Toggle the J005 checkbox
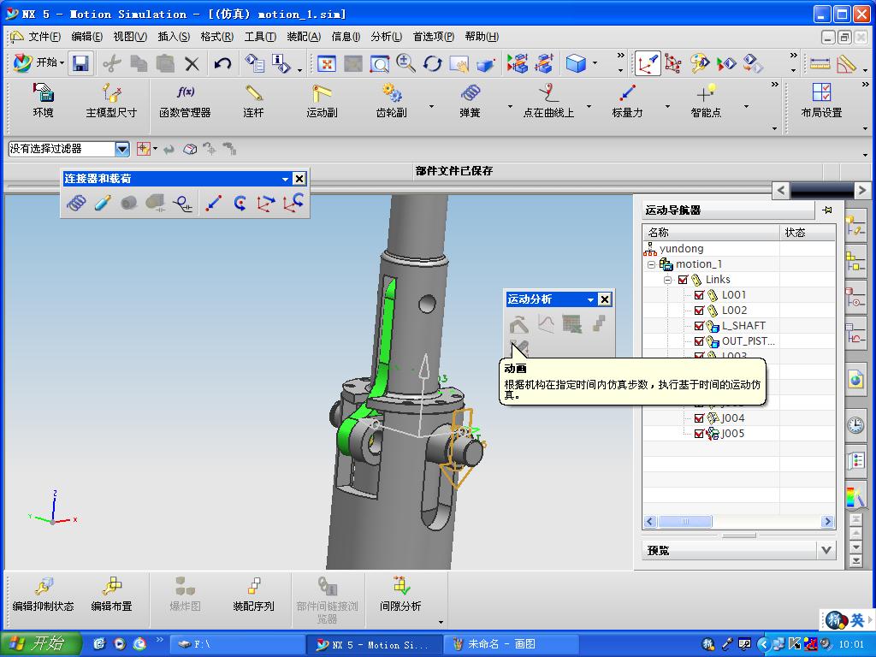This screenshot has width=876, height=657. pyautogui.click(x=699, y=434)
